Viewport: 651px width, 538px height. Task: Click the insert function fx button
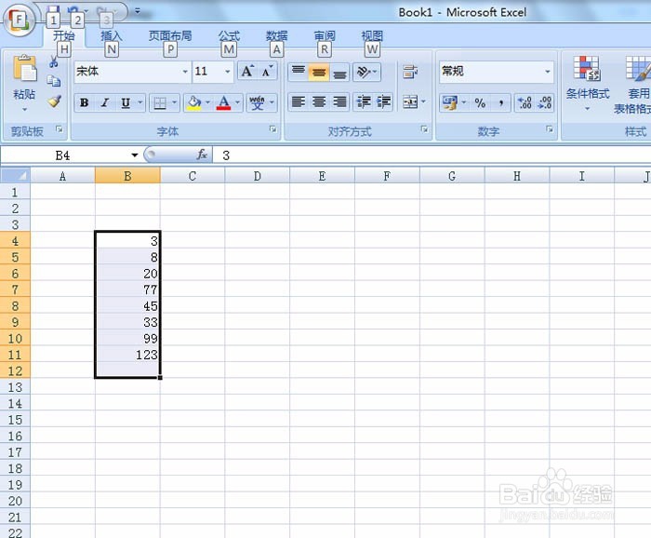click(x=202, y=155)
